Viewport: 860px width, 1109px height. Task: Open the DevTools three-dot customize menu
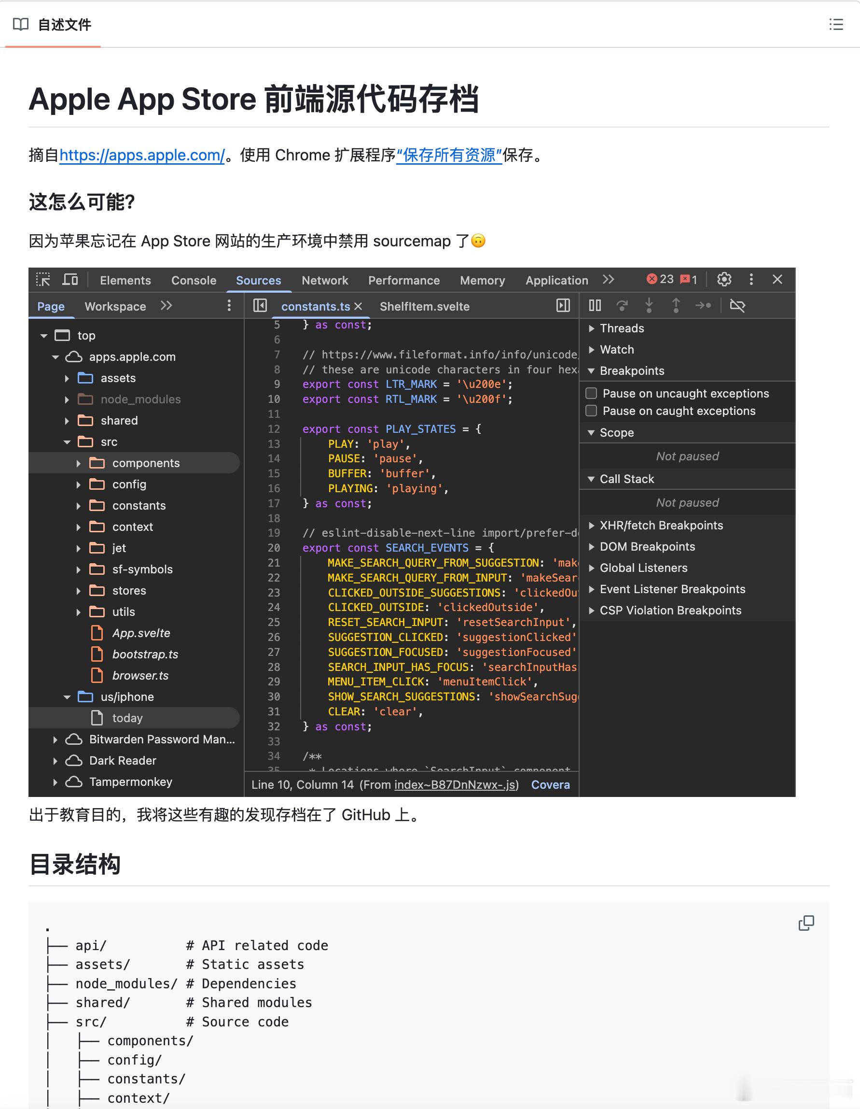(x=751, y=279)
